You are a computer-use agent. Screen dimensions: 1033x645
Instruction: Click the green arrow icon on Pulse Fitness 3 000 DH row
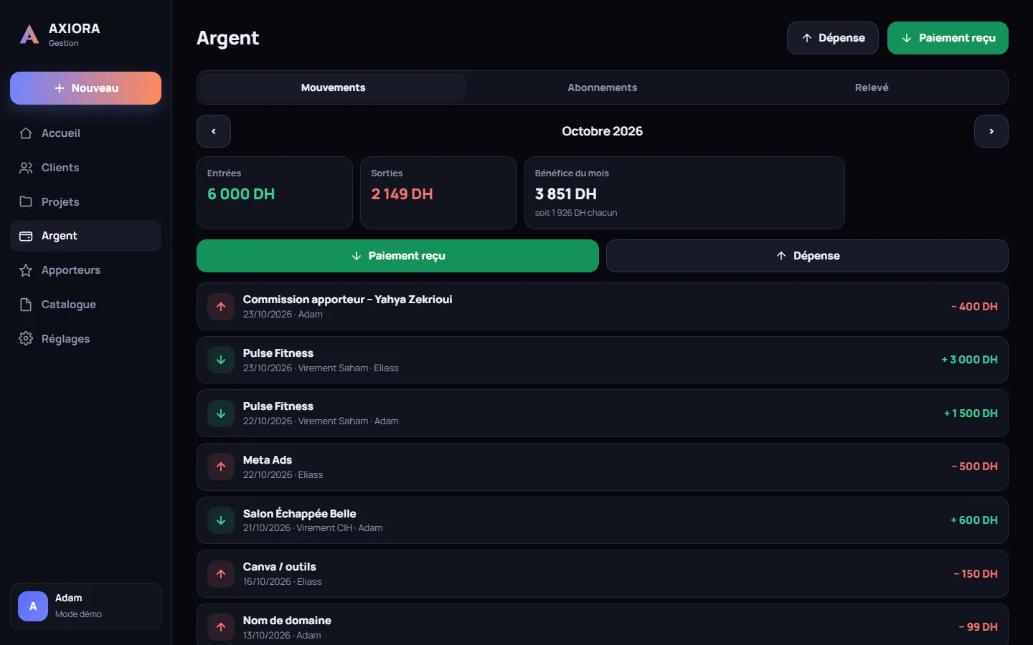(x=221, y=360)
